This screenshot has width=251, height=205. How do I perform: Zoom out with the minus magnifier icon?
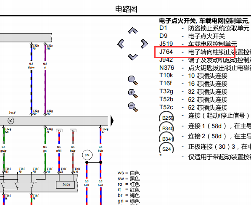(133, 107)
